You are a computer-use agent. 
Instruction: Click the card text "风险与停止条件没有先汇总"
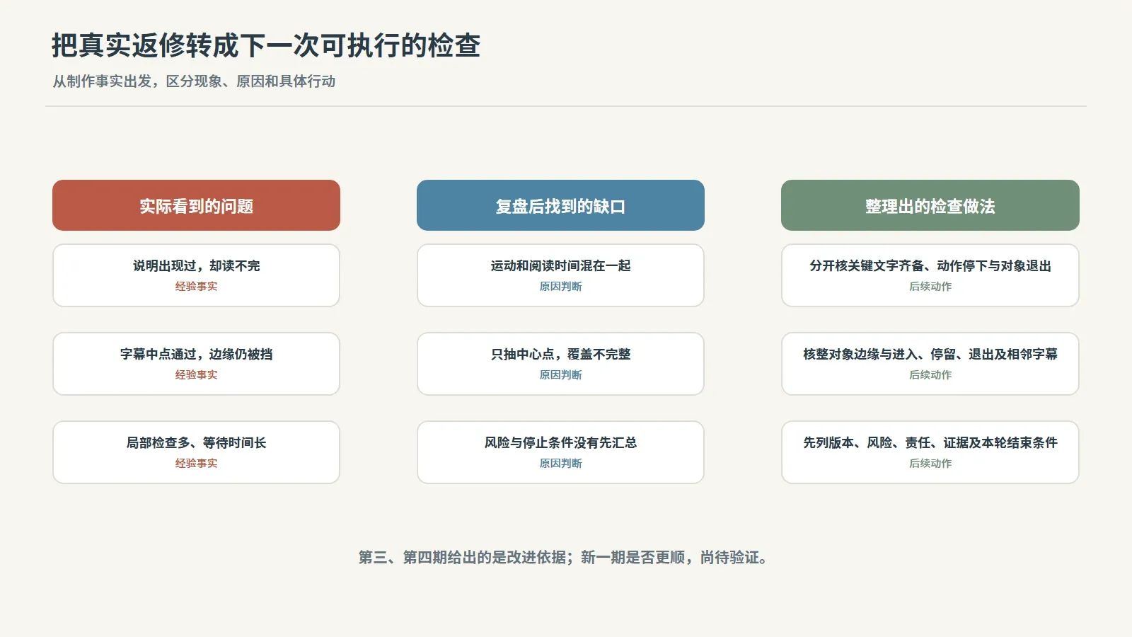click(x=560, y=443)
